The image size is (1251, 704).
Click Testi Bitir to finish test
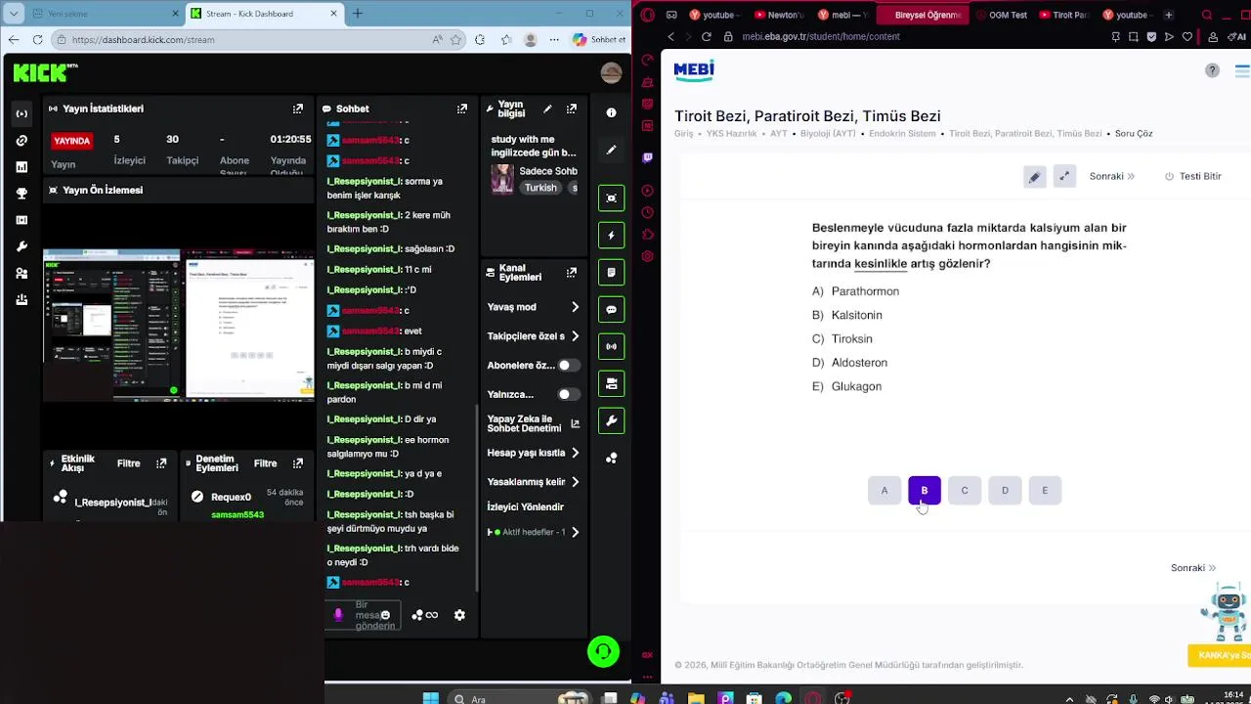coord(1193,176)
